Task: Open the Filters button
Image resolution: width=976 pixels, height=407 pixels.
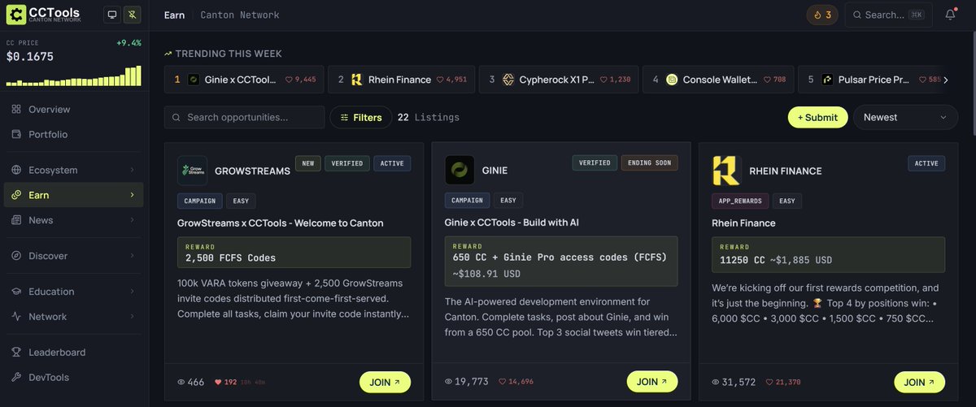Action: (x=360, y=117)
